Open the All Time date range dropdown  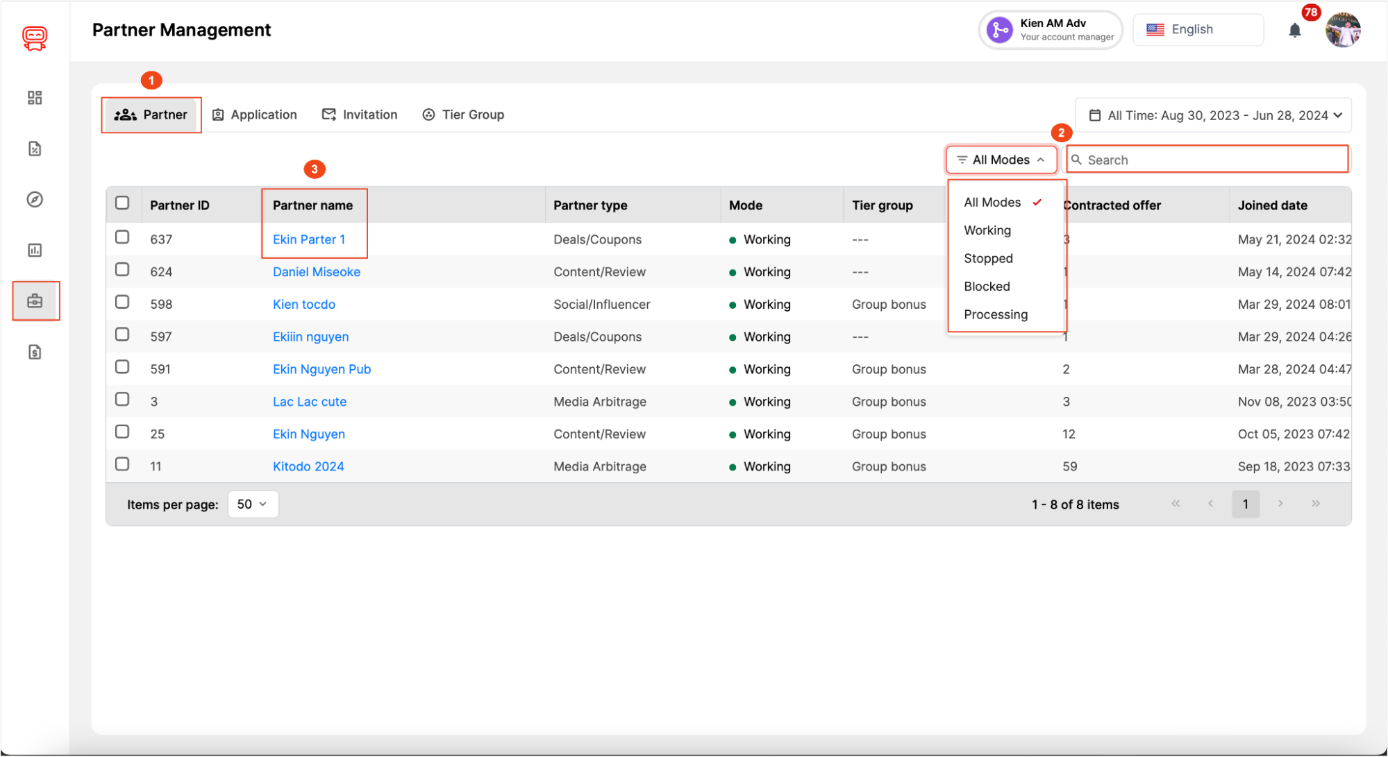coord(1214,115)
